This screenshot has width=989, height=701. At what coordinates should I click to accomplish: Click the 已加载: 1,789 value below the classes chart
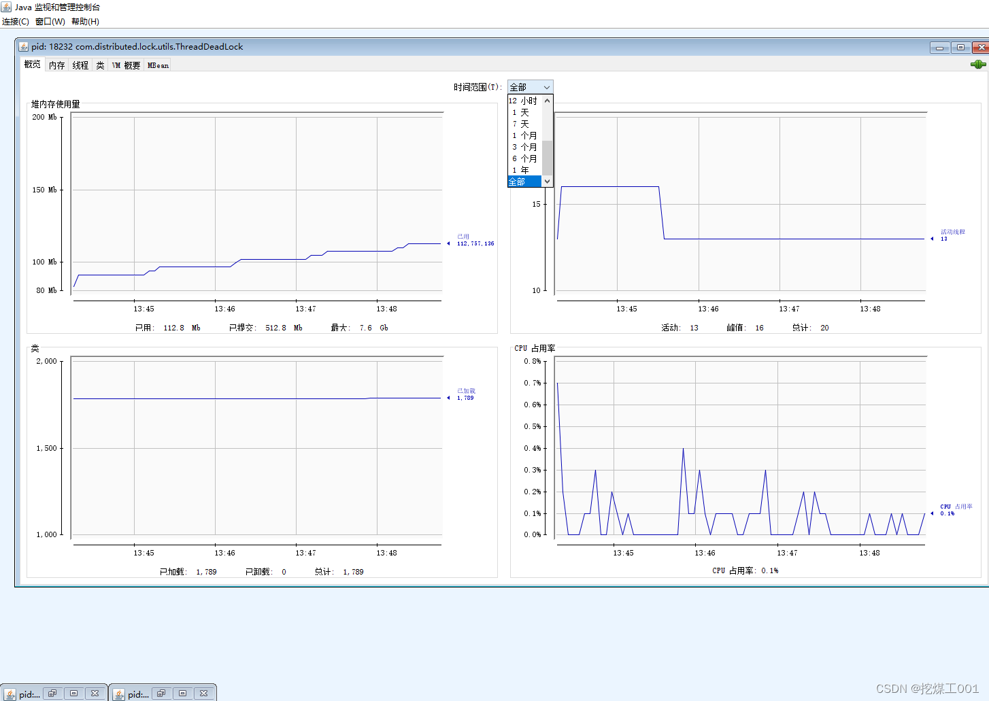tap(188, 572)
